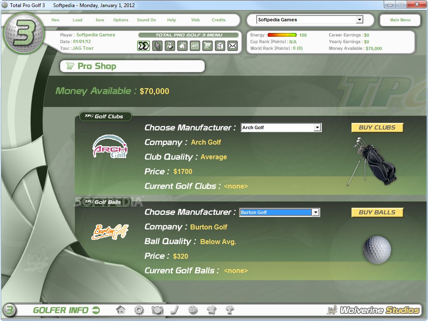428x321 pixels.
Task: Open the golf clubs manufacturer dropdown
Action: click(281, 127)
